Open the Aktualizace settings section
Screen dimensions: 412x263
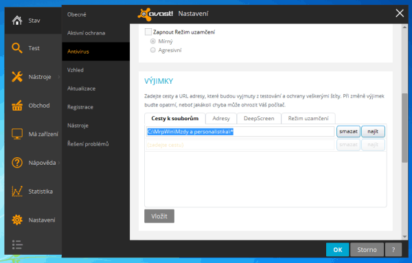coord(81,89)
